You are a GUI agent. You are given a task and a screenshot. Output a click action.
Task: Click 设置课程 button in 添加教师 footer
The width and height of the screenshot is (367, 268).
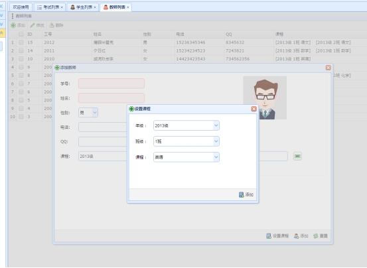[x=277, y=236]
